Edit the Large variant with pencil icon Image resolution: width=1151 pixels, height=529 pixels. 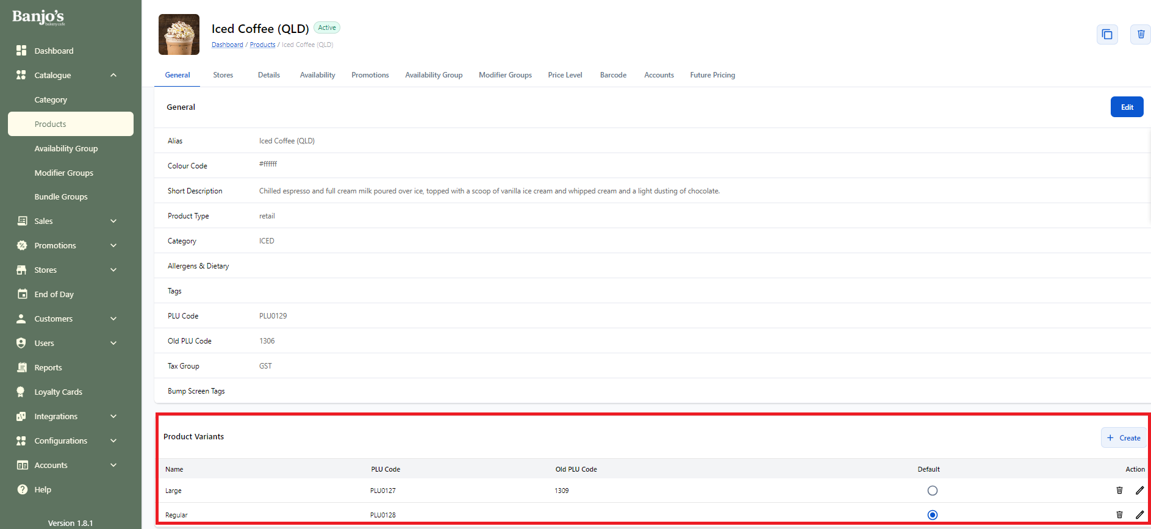coord(1139,491)
